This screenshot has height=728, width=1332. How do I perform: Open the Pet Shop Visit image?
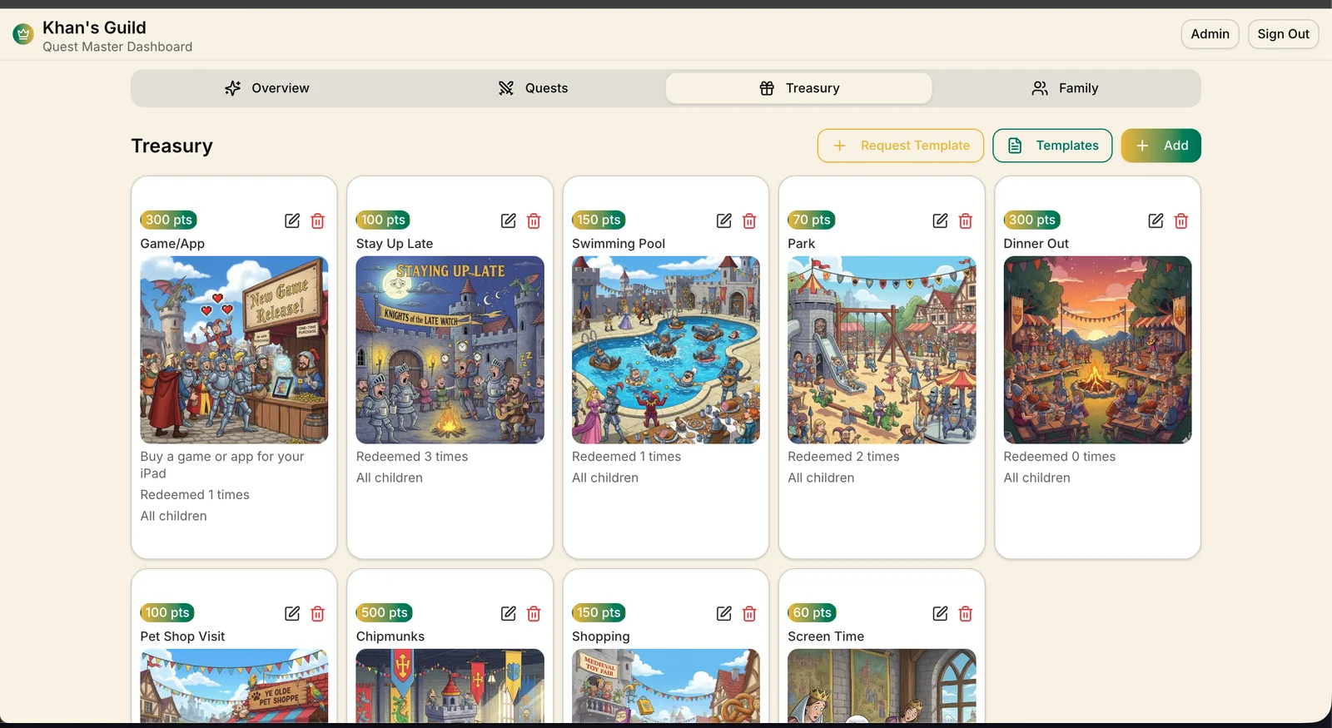234,686
